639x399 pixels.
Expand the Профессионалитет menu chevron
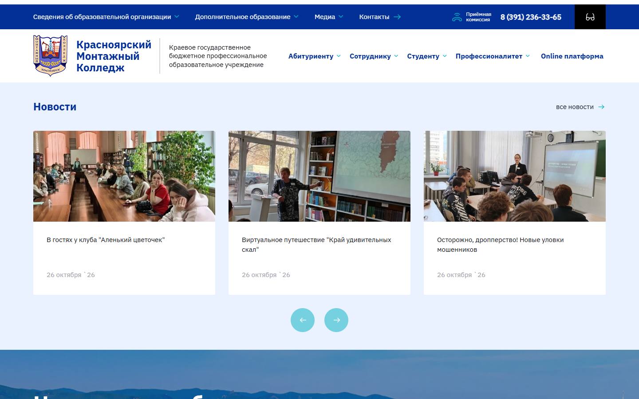(x=528, y=56)
